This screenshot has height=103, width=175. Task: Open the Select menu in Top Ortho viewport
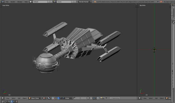[151, 98]
